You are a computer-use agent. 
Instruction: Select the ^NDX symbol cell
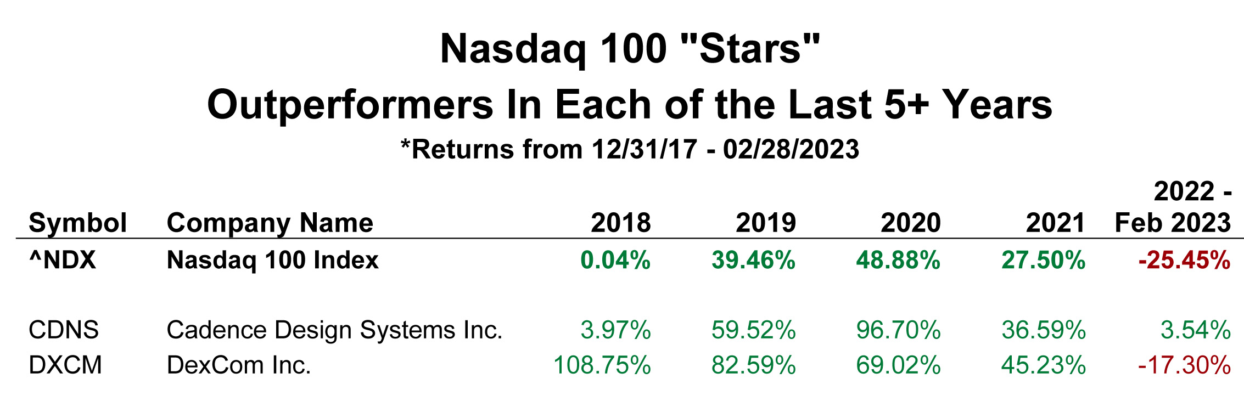pos(63,260)
